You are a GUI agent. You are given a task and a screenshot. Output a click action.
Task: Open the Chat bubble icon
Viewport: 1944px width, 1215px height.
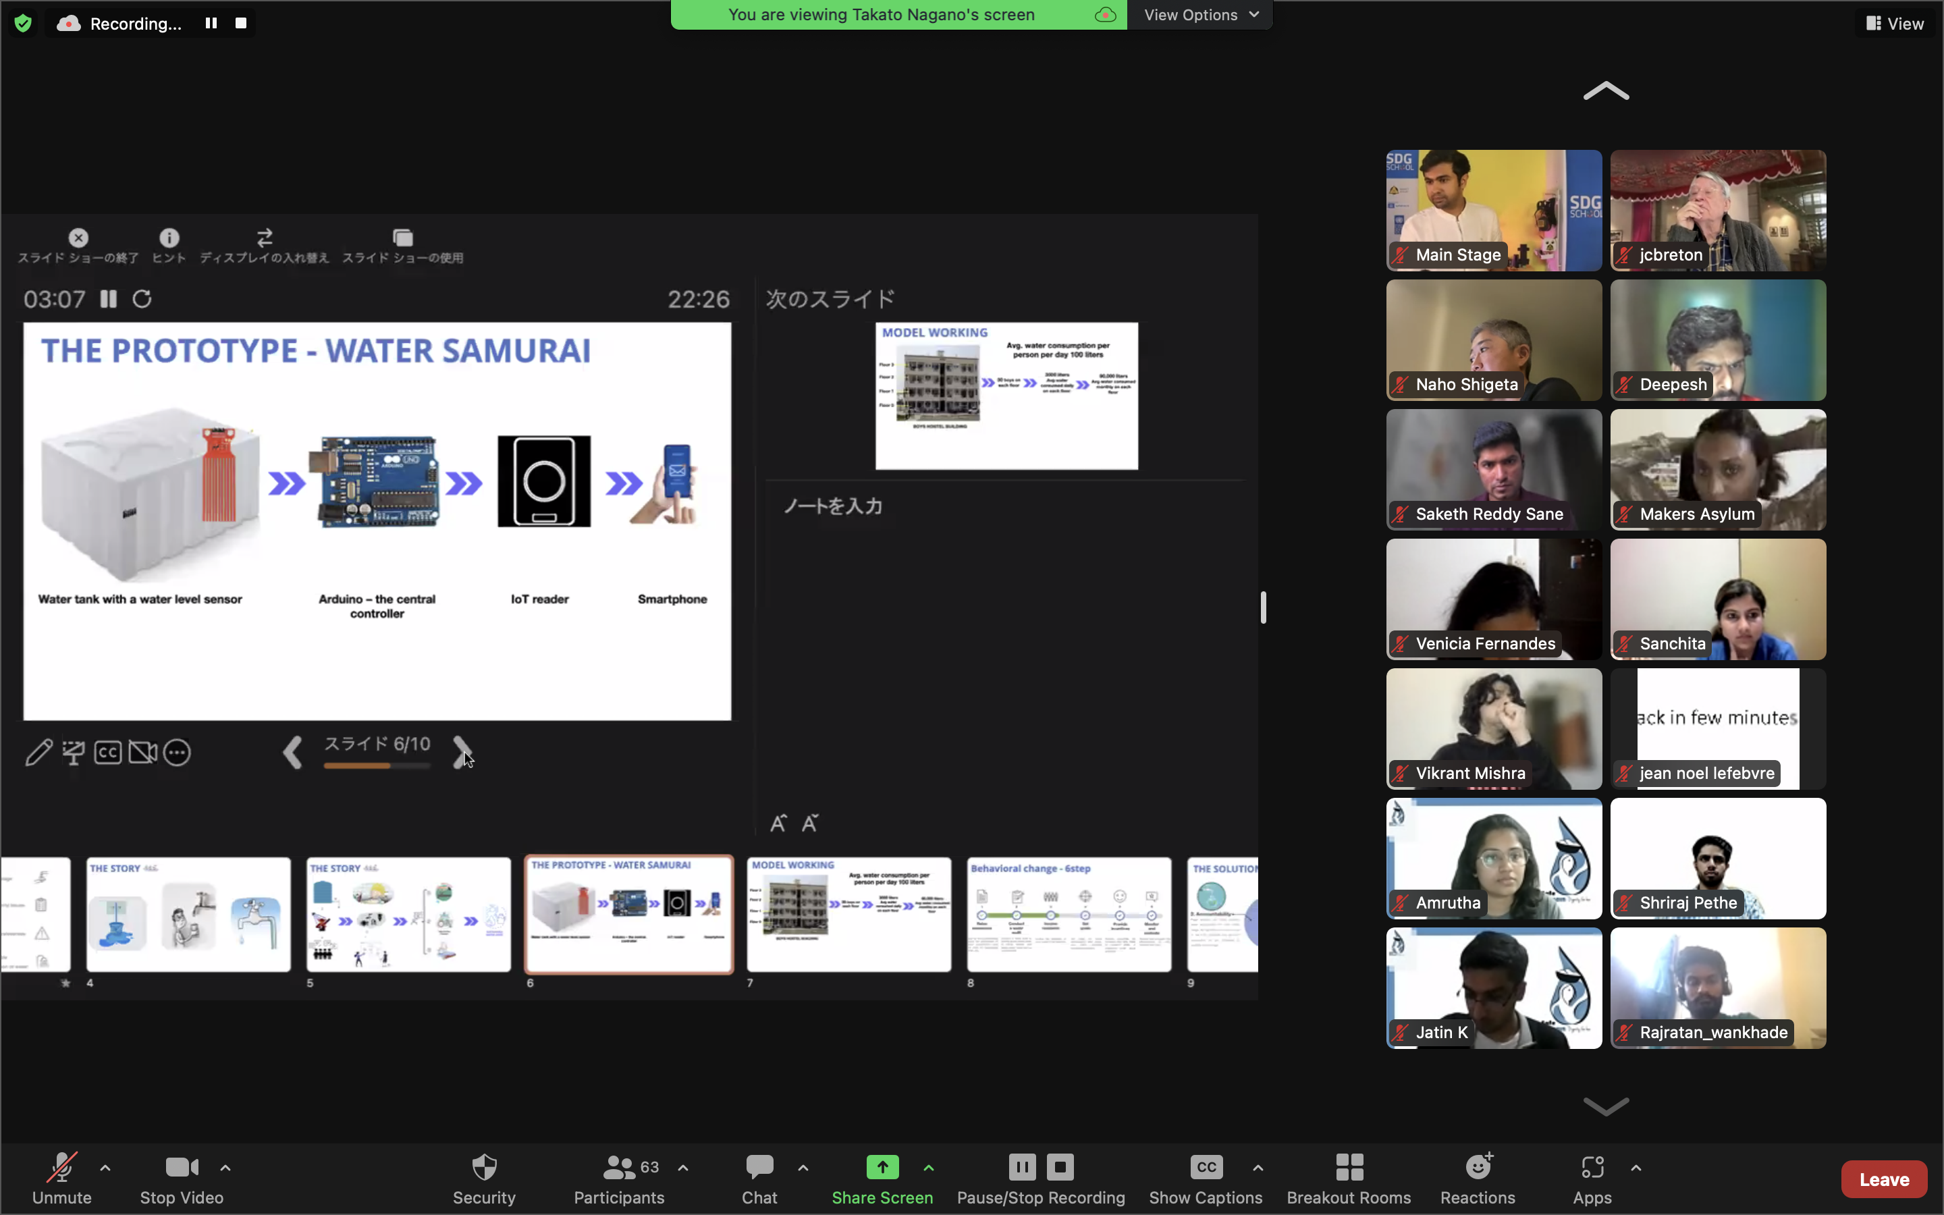click(759, 1168)
